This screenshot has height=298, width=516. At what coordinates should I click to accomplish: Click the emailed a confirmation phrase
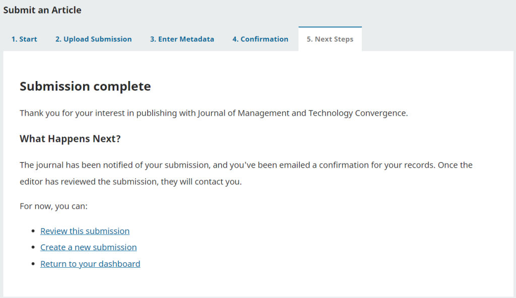(328, 165)
